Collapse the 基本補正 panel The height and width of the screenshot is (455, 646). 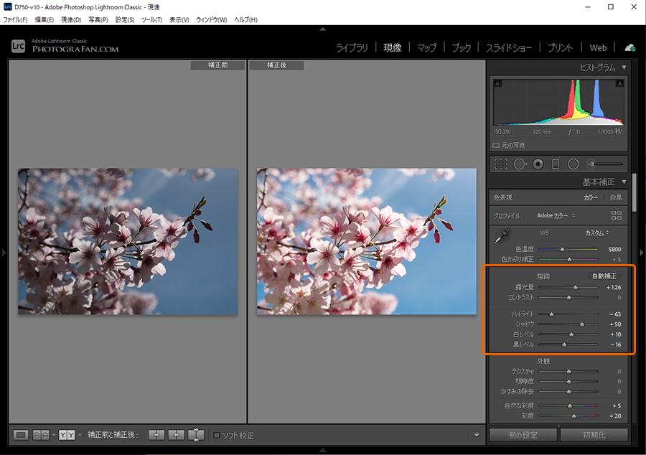pyautogui.click(x=624, y=182)
